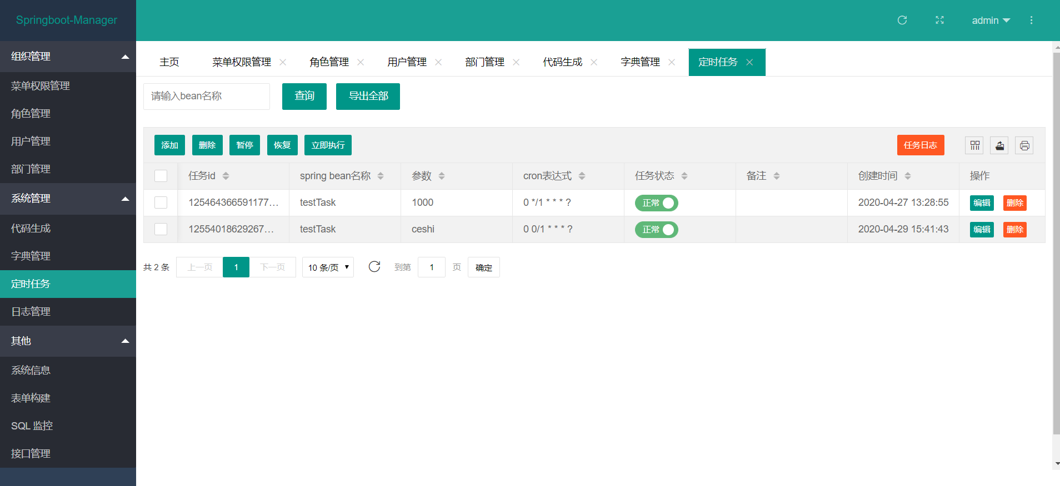Switch to the 字典管理 tab
Viewport: 1060px width, 486px height.
(641, 62)
